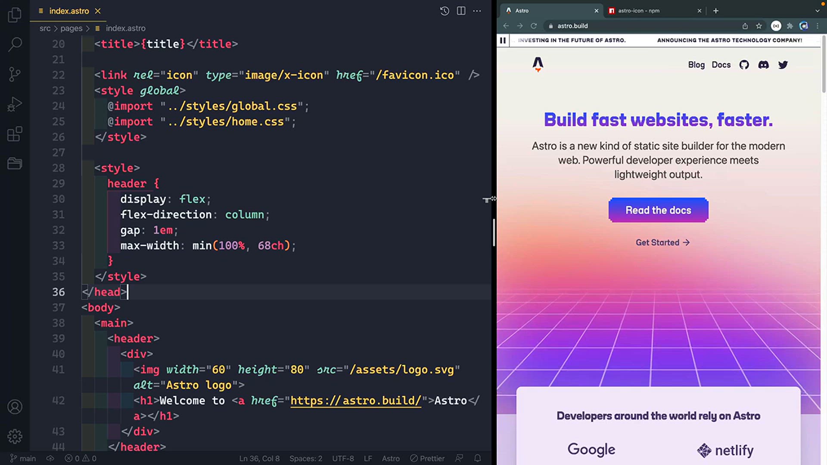
Task: Open the folder icon view in activity bar
Action: click(x=15, y=164)
